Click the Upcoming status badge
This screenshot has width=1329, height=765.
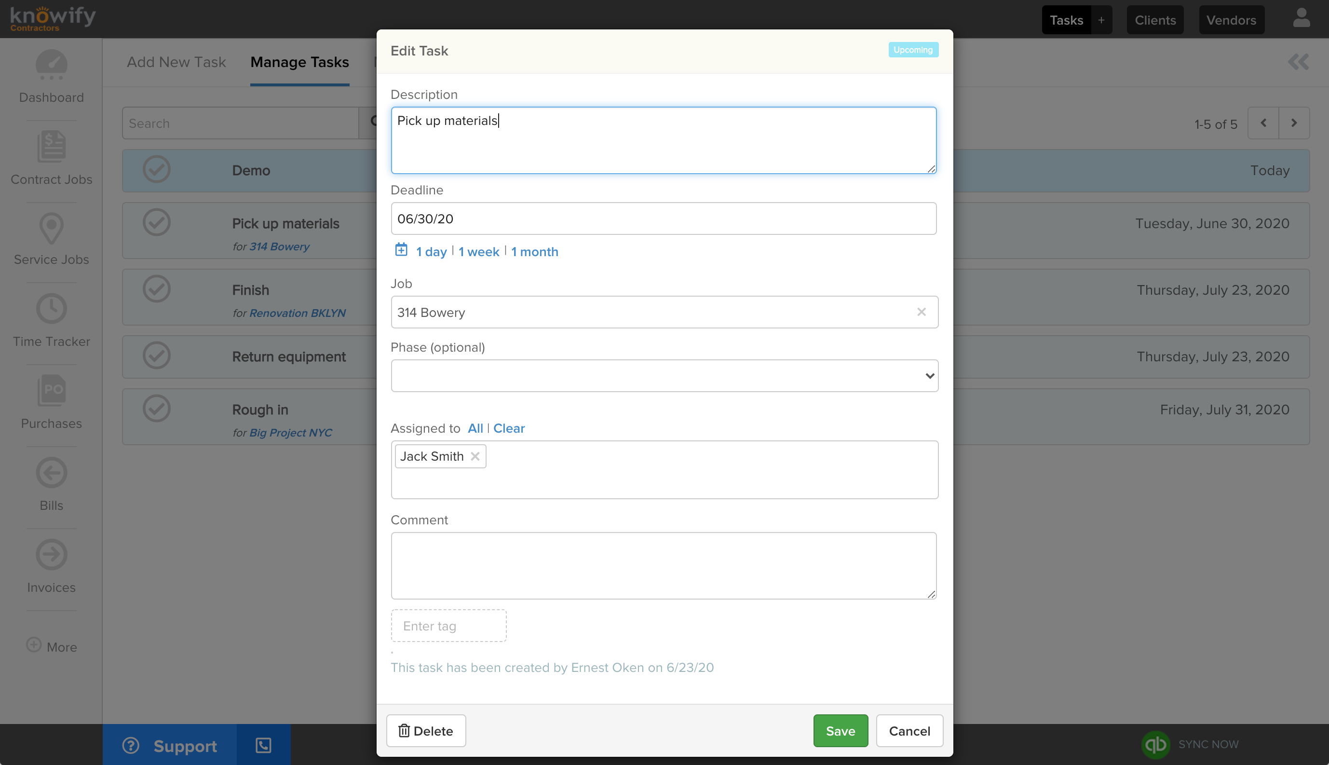click(x=913, y=50)
